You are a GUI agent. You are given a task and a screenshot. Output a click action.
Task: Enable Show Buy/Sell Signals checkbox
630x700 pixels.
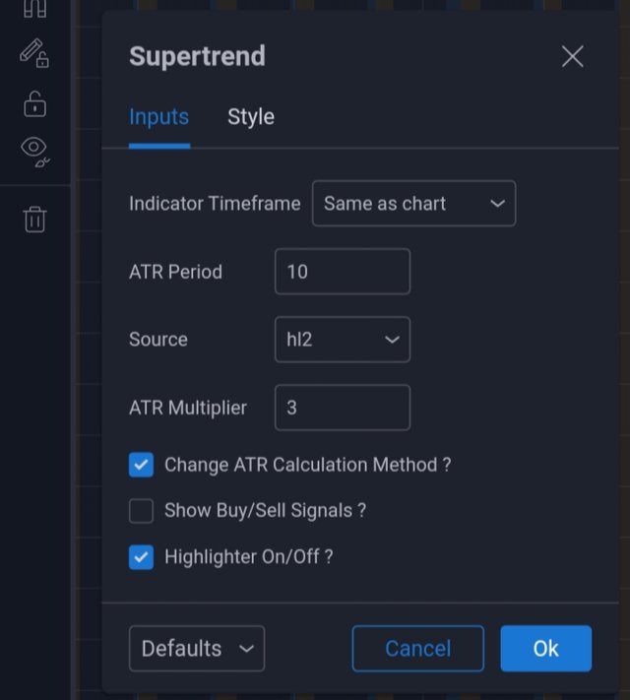tap(142, 511)
